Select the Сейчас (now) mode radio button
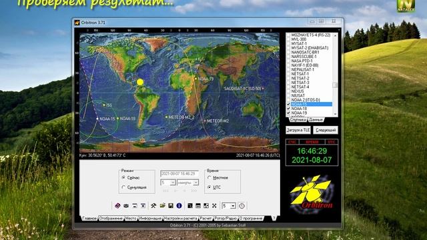The height and width of the screenshot is (240, 427). 123,177
